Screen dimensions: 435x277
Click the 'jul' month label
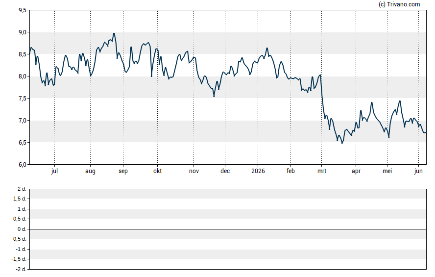[x=54, y=171]
